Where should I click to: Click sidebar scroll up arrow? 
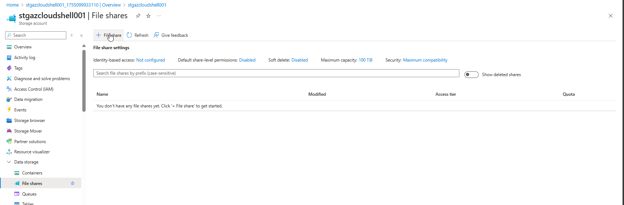point(84,46)
